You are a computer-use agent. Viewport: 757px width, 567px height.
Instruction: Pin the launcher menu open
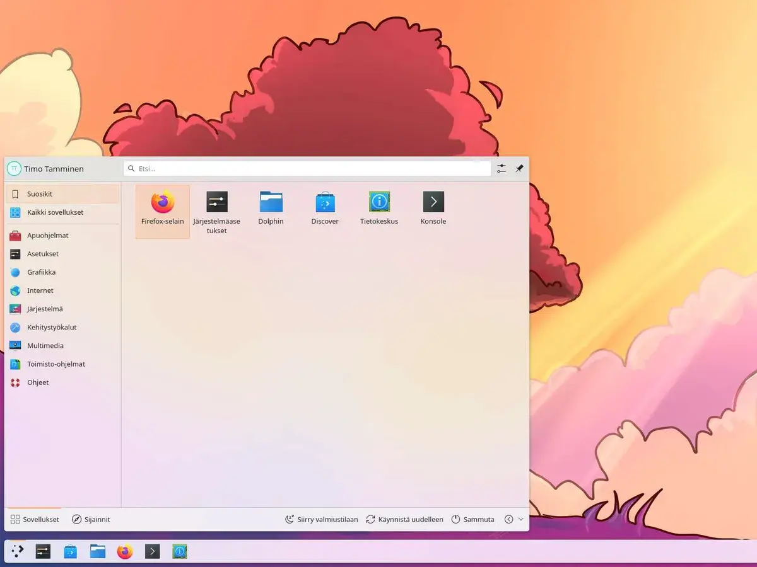pyautogui.click(x=519, y=169)
